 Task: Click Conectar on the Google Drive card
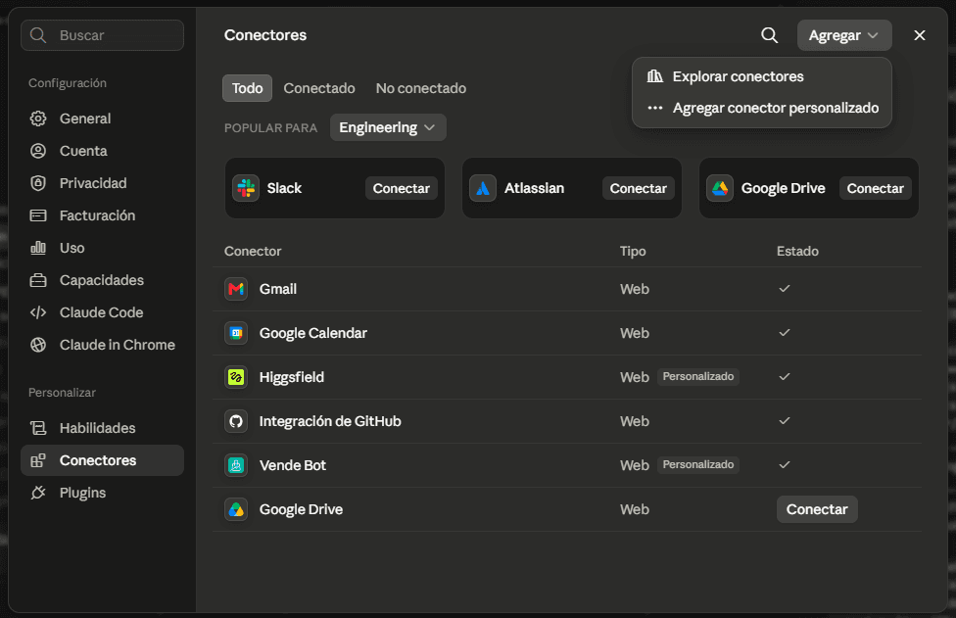(876, 188)
